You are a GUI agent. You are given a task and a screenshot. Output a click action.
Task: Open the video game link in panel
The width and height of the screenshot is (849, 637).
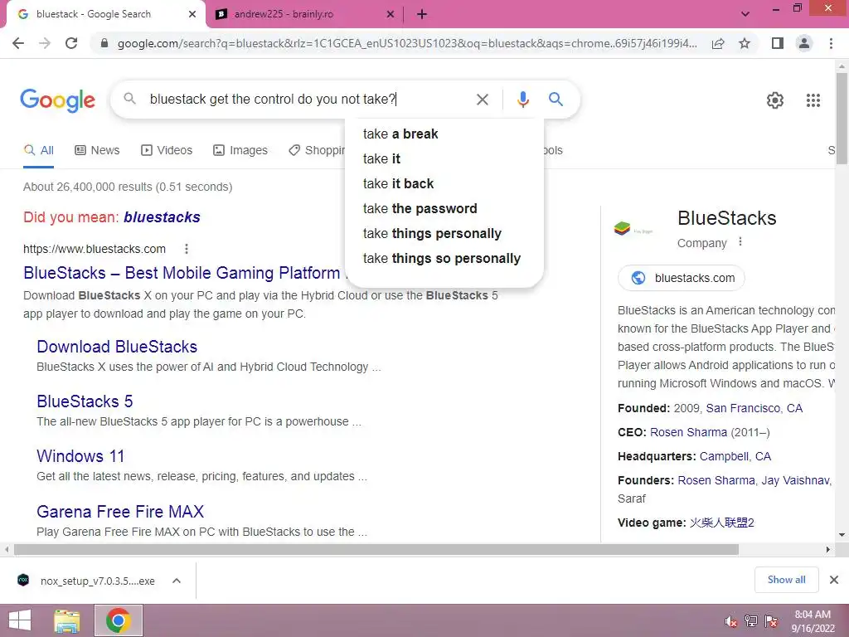(721, 523)
